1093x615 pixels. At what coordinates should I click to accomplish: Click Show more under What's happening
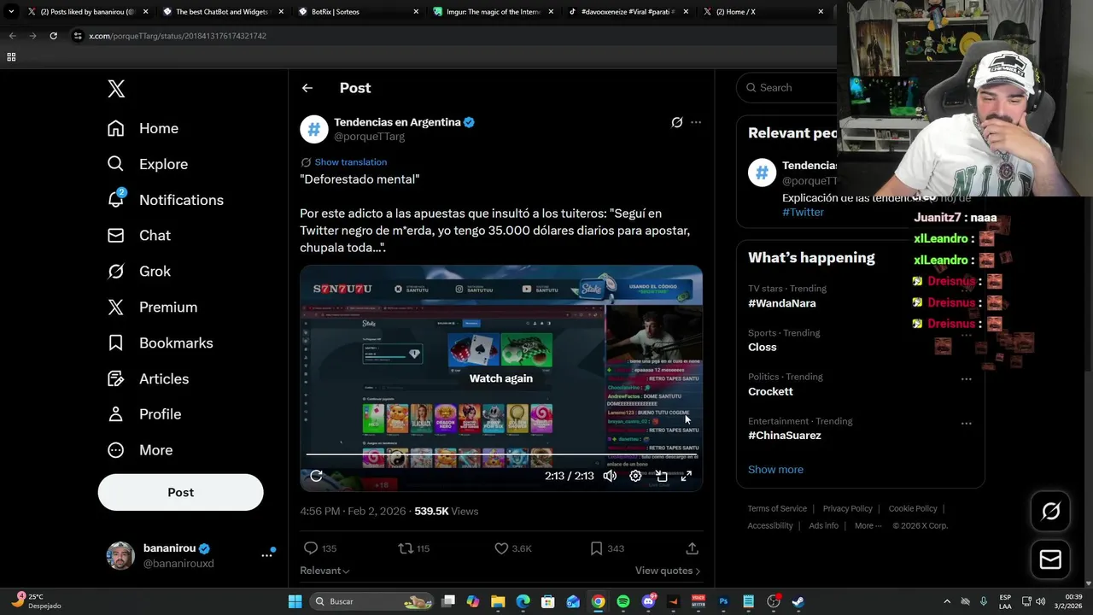pyautogui.click(x=775, y=469)
